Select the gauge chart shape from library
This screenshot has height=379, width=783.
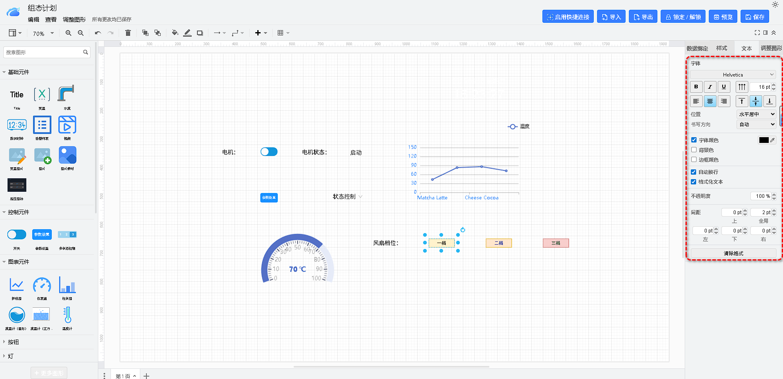tap(42, 285)
